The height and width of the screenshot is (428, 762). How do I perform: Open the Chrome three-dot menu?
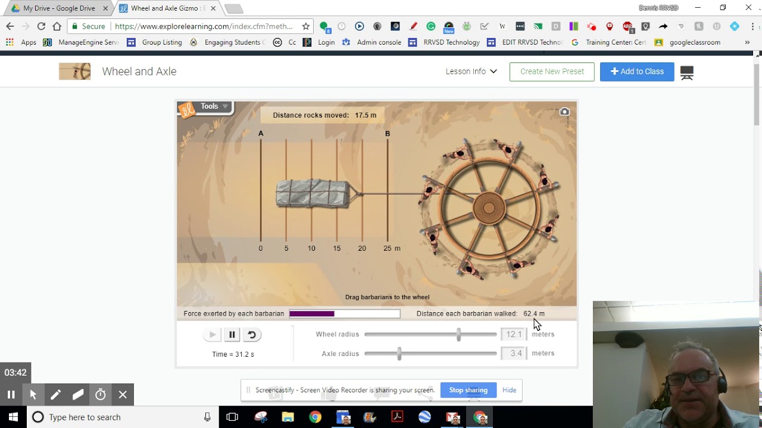coord(752,26)
